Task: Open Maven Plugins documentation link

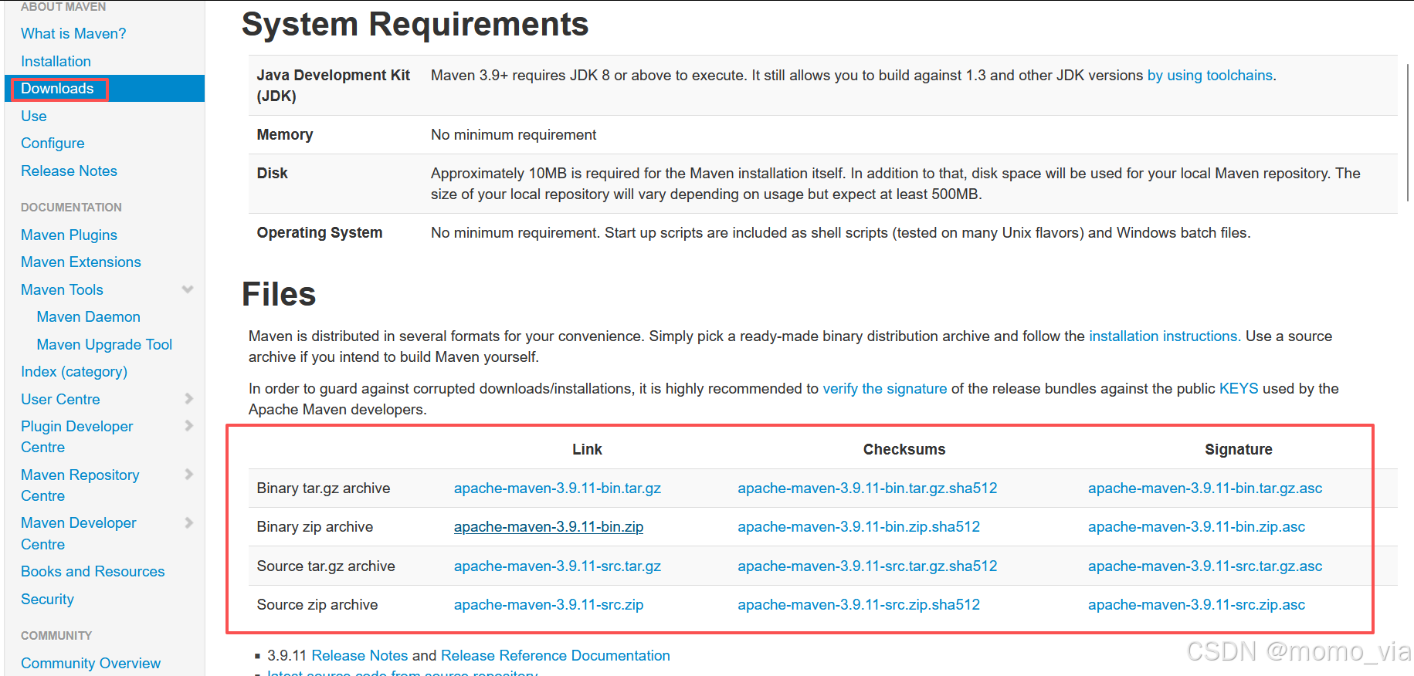Action: 69,235
